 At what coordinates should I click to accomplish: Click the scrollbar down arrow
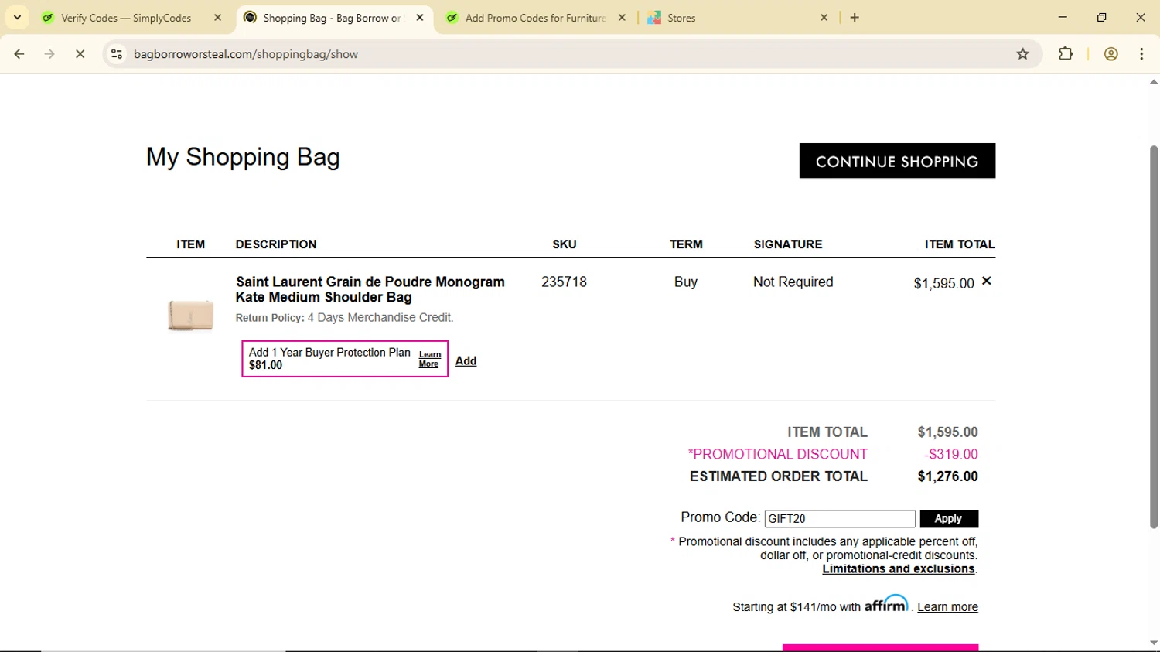pos(1153,643)
